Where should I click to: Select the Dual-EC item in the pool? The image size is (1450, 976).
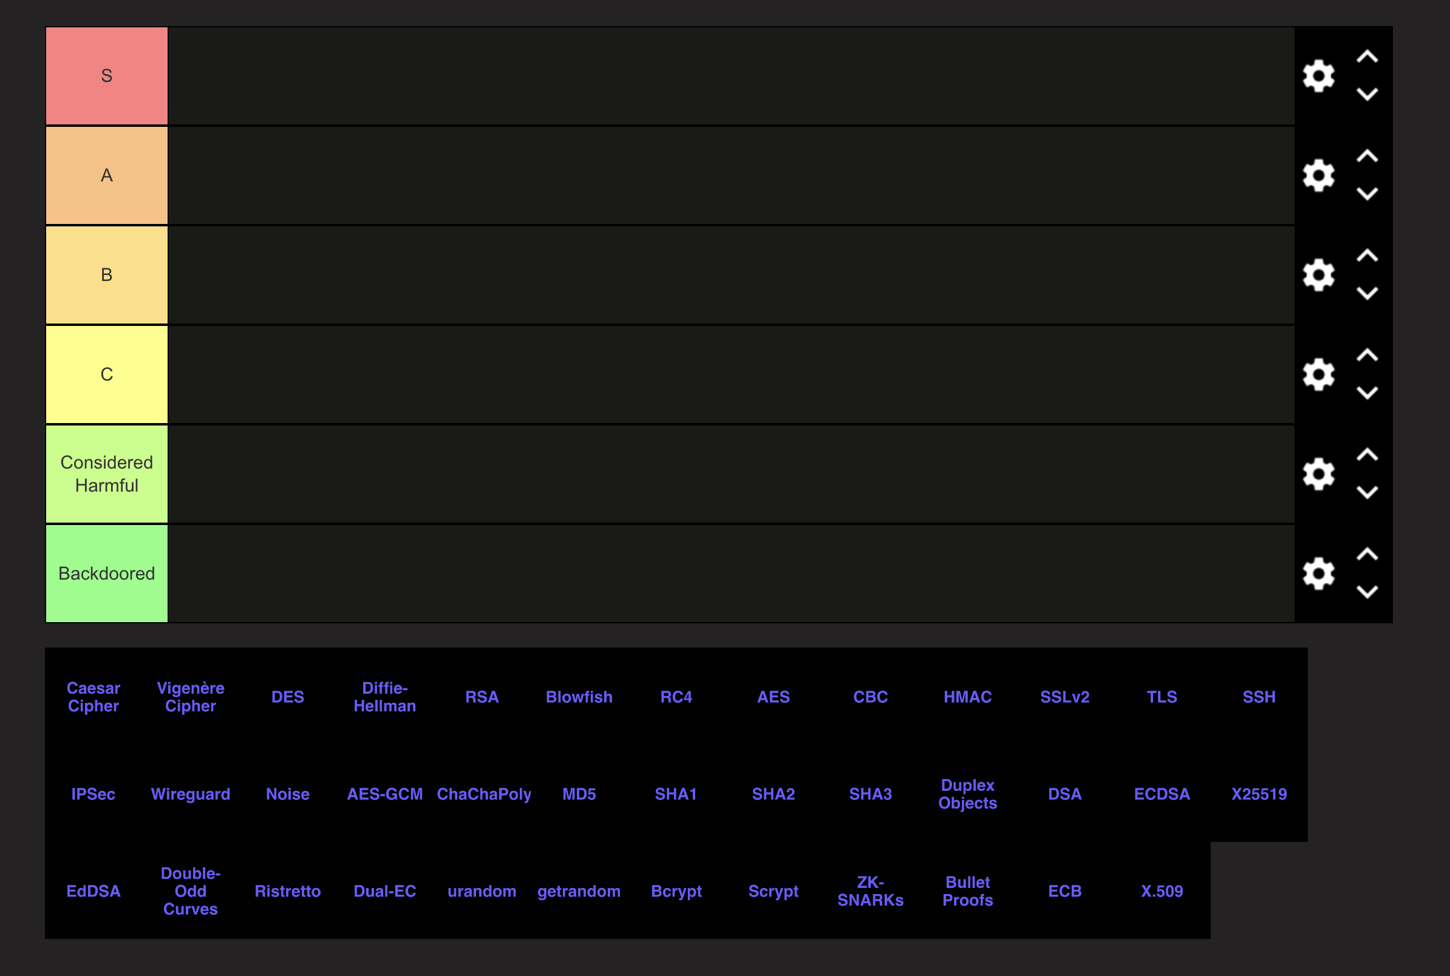click(385, 891)
